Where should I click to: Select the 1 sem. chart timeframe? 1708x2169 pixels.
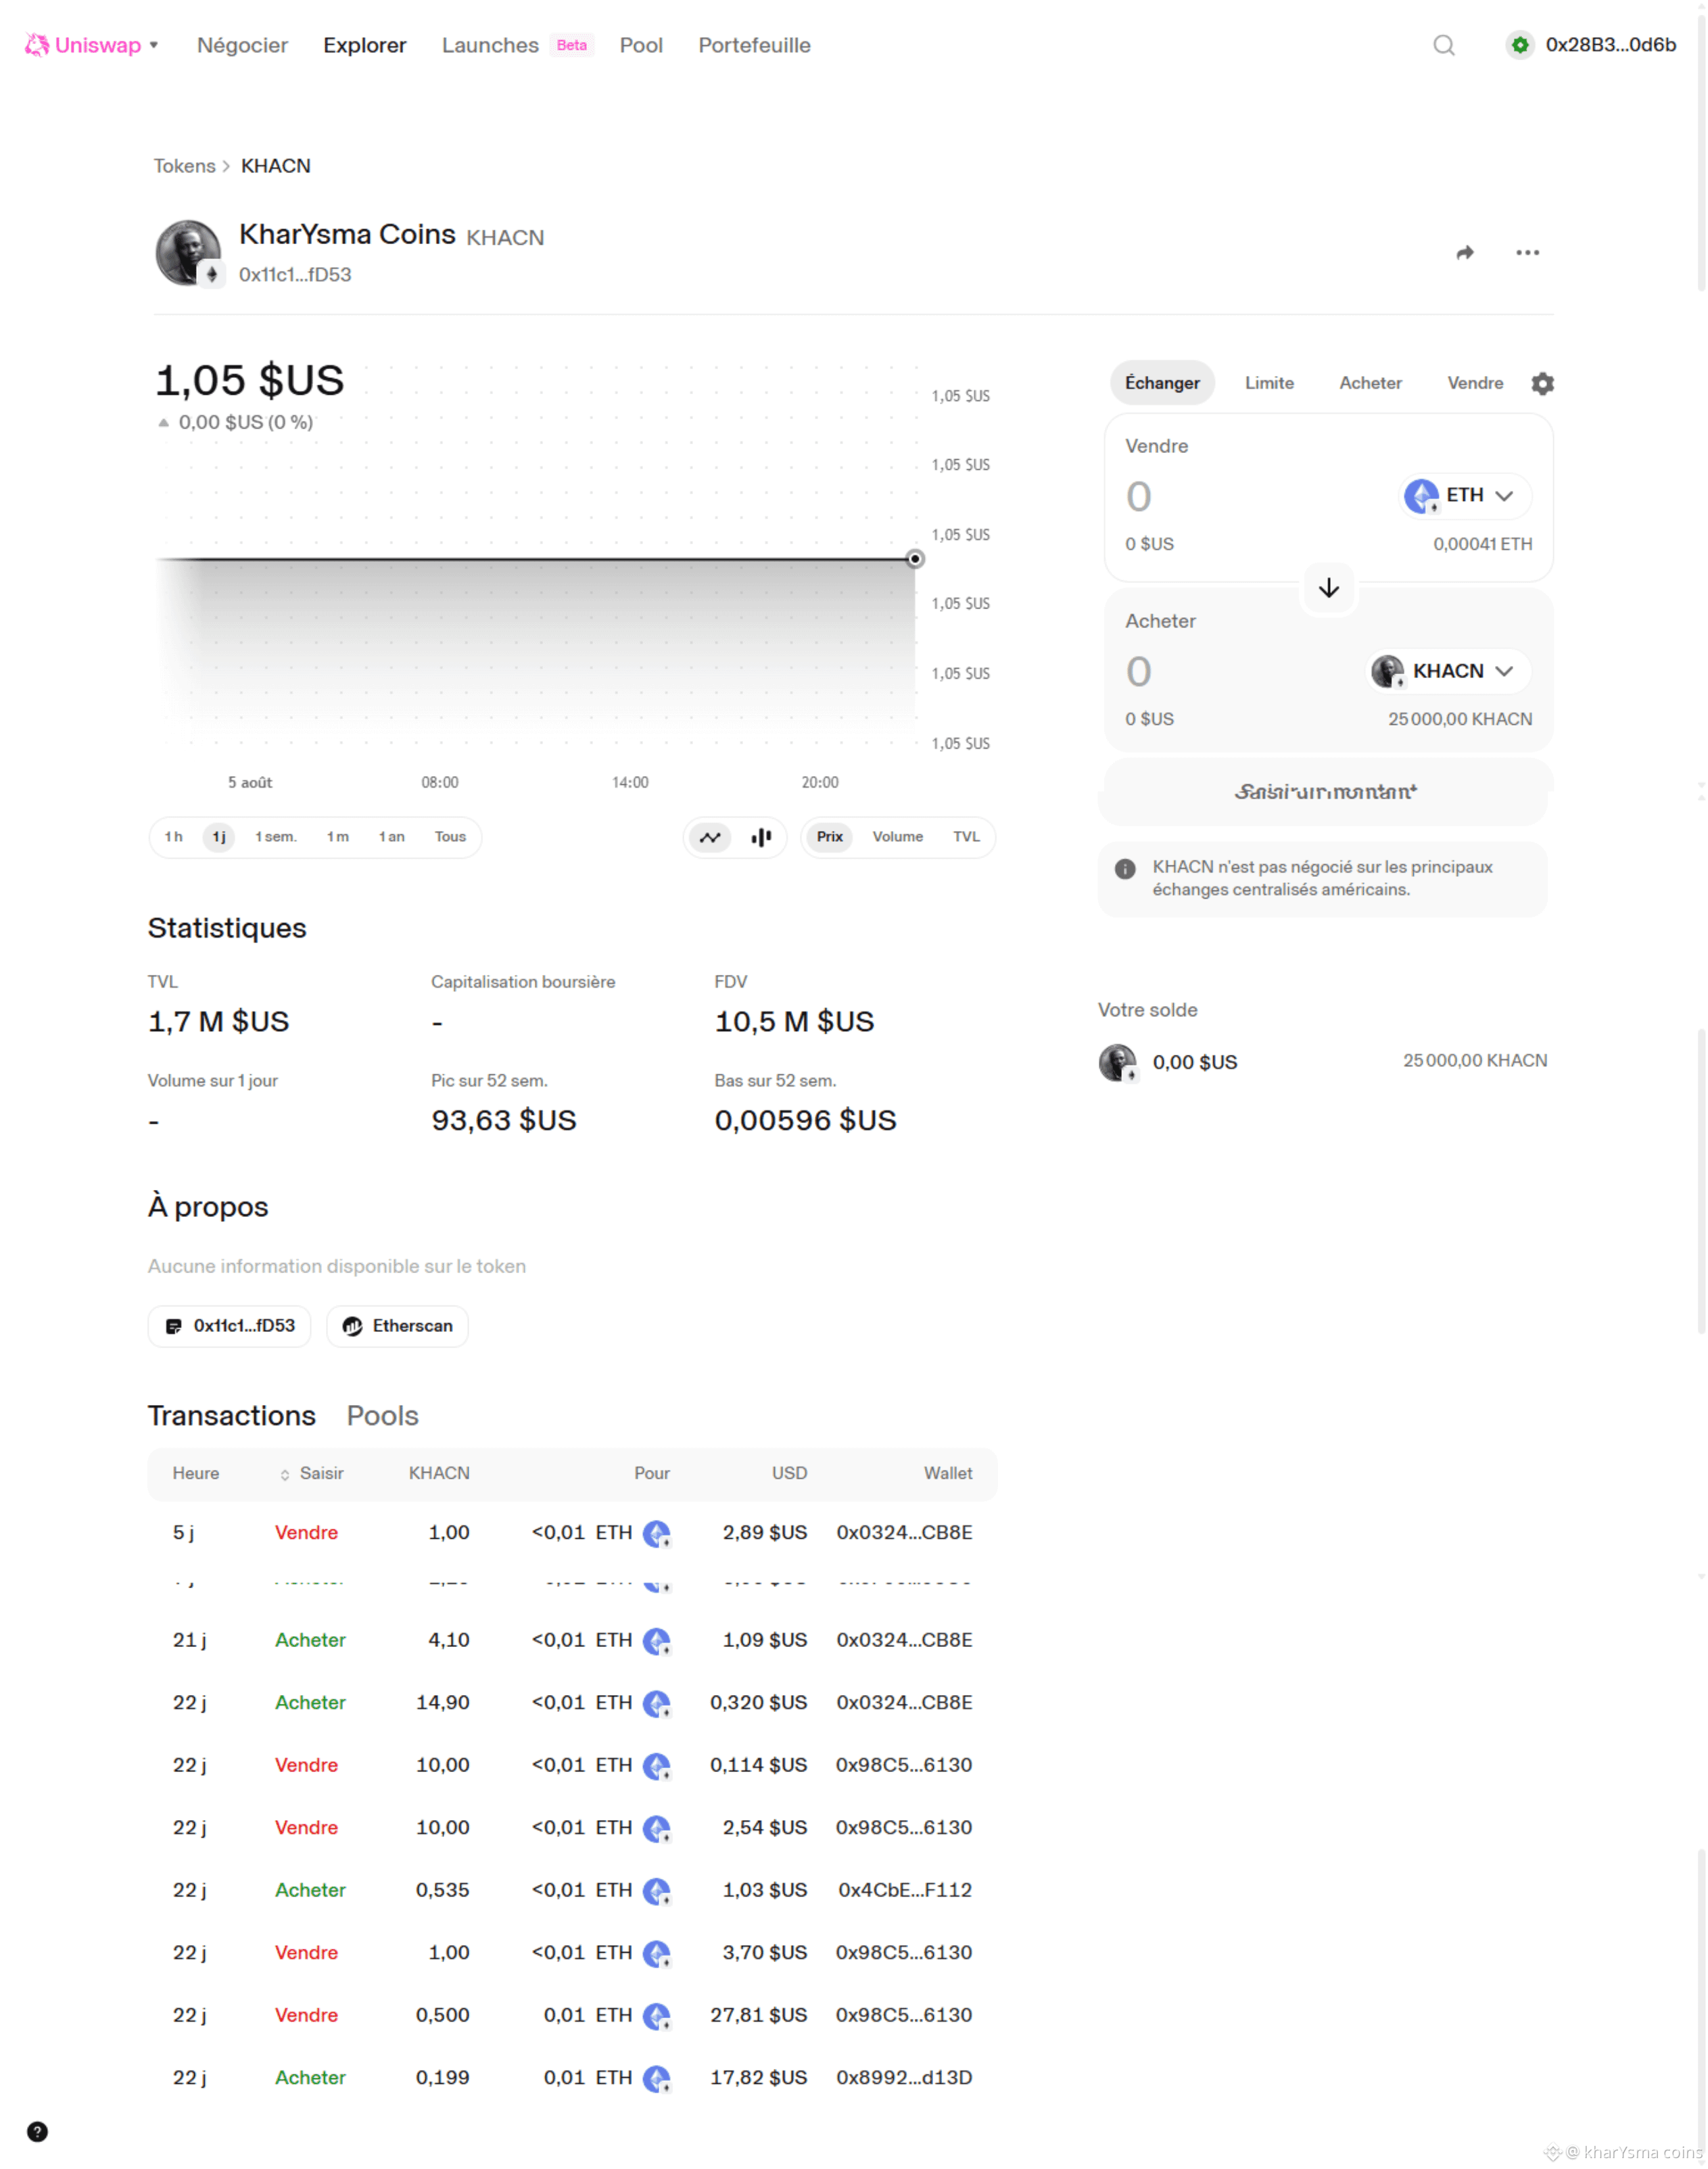point(276,837)
